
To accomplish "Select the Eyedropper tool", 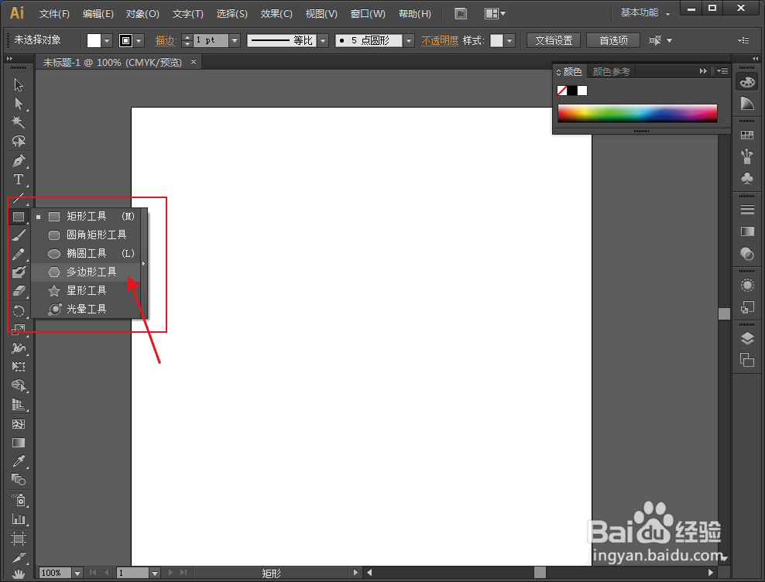I will [x=19, y=461].
